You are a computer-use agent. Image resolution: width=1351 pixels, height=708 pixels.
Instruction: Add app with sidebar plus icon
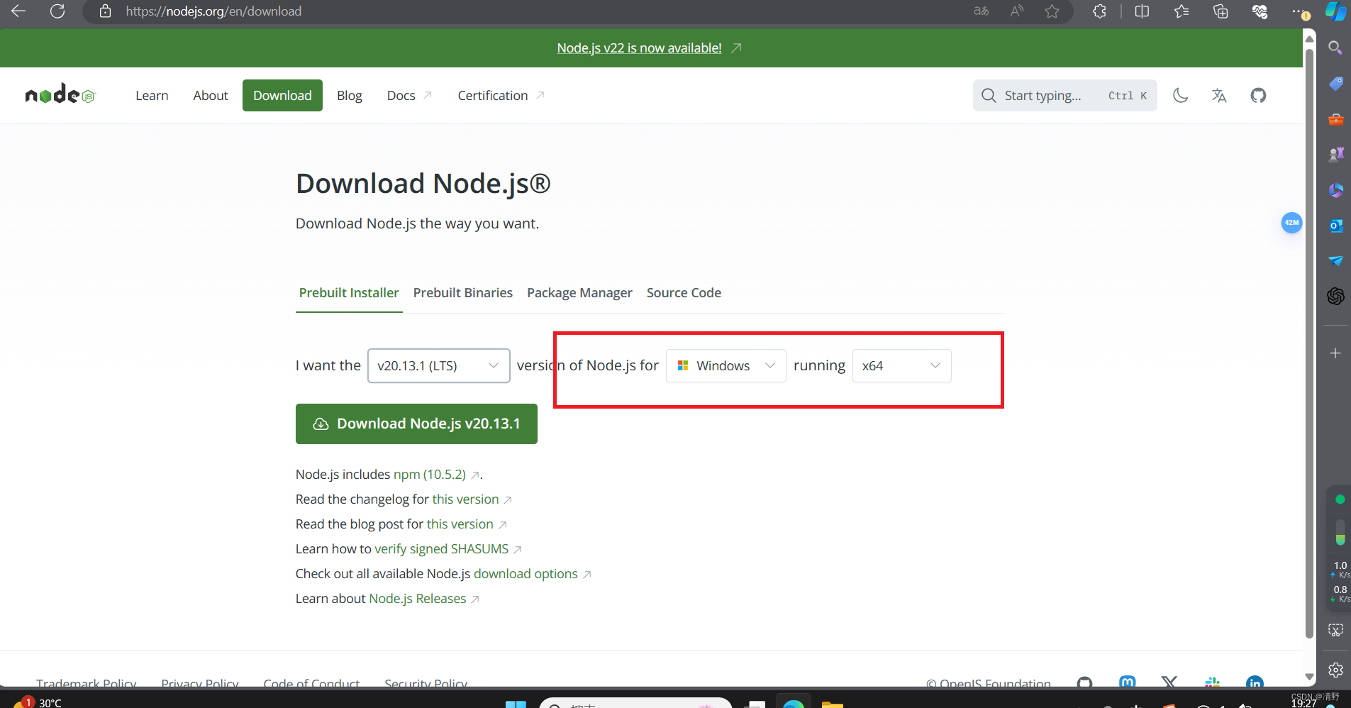[x=1335, y=353]
